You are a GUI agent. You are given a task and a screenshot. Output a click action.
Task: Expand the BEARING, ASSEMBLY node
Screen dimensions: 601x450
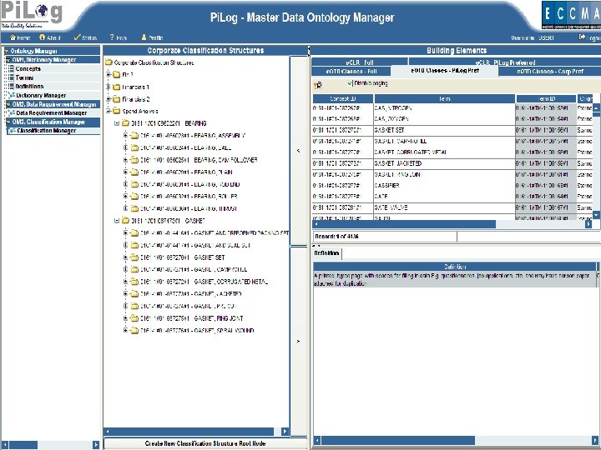125,136
